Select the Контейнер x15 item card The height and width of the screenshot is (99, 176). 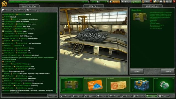click(x=71, y=85)
